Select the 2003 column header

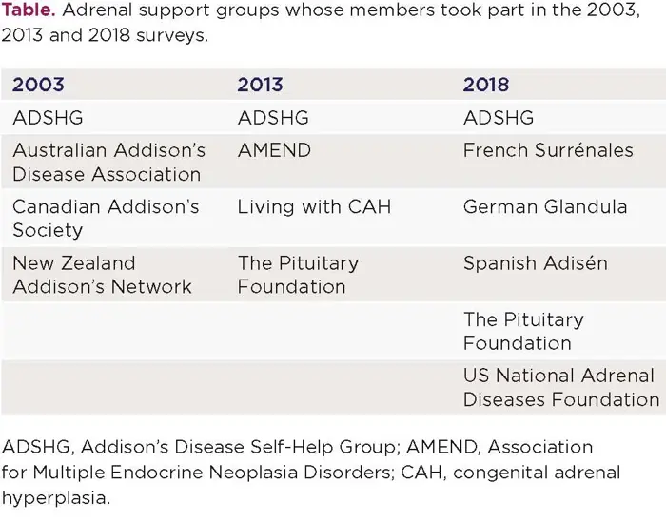pyautogui.click(x=39, y=85)
